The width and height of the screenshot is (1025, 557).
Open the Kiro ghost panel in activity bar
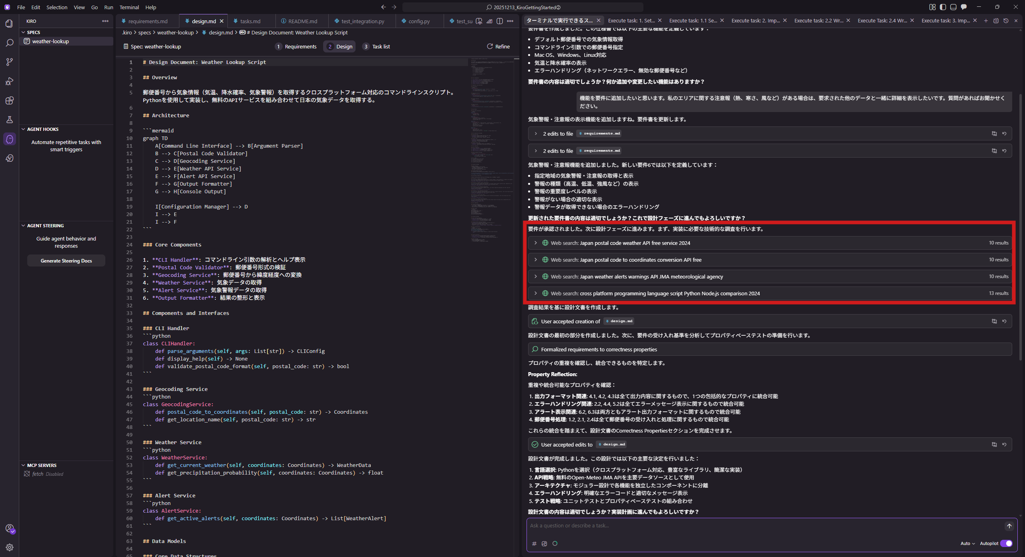point(10,139)
